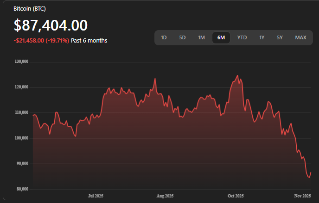Click the Aug 2025 axis label
The image size is (319, 203).
[x=165, y=196]
